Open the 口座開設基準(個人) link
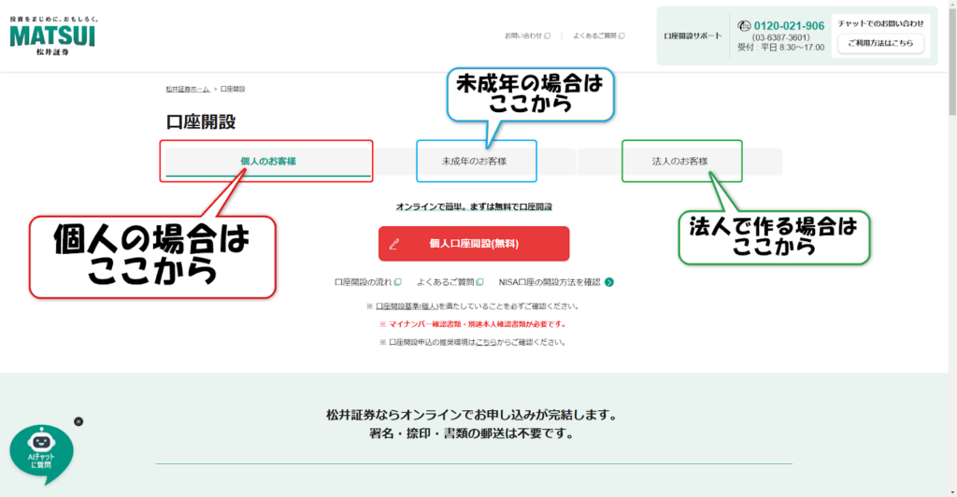The image size is (957, 497). tap(407, 306)
